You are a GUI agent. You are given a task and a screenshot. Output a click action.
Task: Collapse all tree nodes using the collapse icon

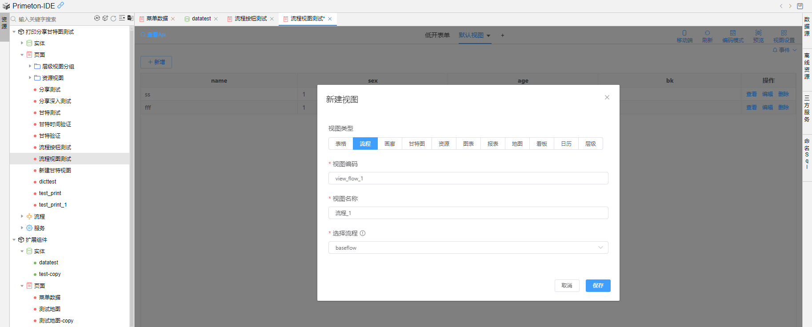pos(122,18)
